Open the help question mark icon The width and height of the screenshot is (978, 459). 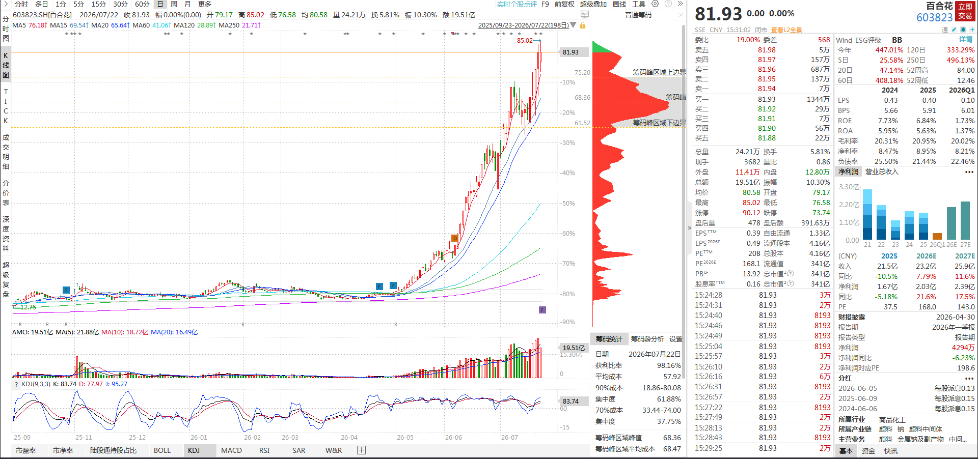[668, 4]
